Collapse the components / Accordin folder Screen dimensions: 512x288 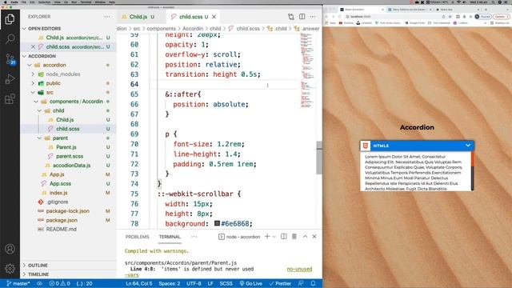[x=36, y=102]
